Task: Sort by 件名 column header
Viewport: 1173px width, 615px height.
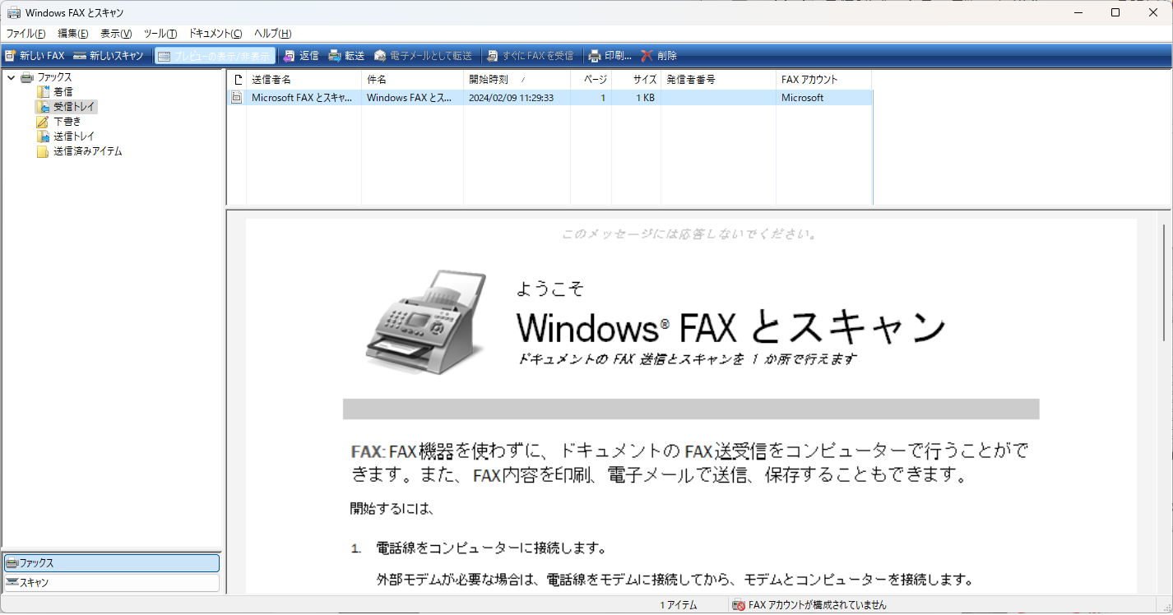Action: 412,80
